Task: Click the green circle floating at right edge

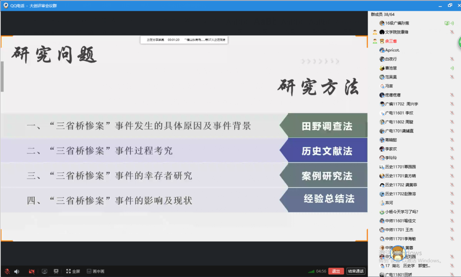Action: click(460, 42)
